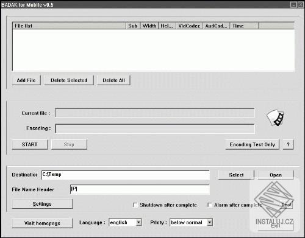Click the Exit button
The image size is (305, 238).
click(x=276, y=226)
